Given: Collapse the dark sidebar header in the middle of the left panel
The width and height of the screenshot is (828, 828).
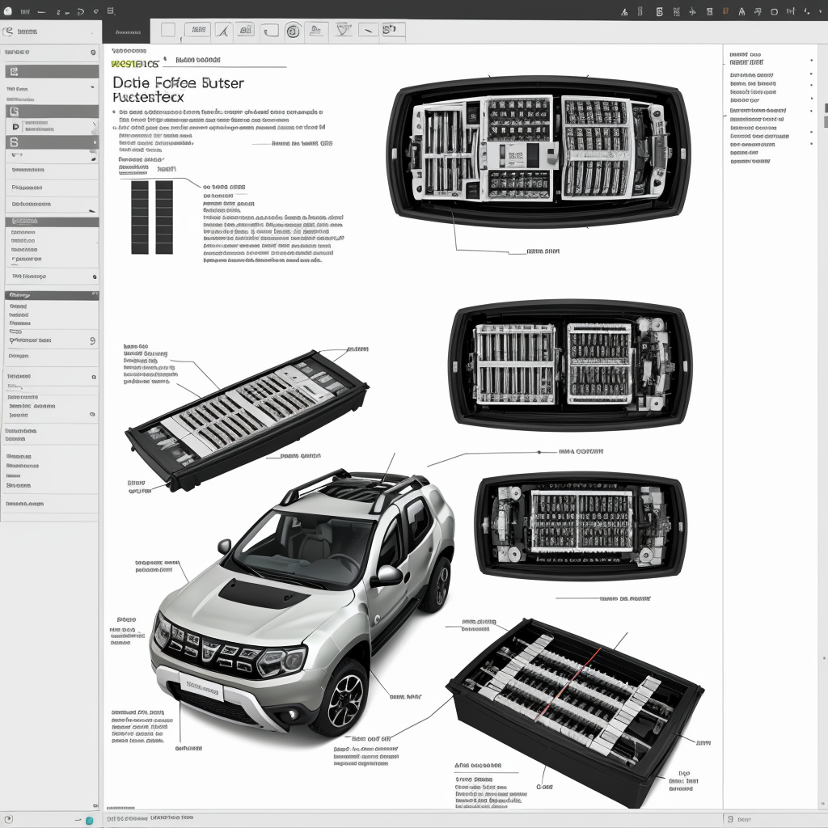Looking at the screenshot, I should (52, 295).
